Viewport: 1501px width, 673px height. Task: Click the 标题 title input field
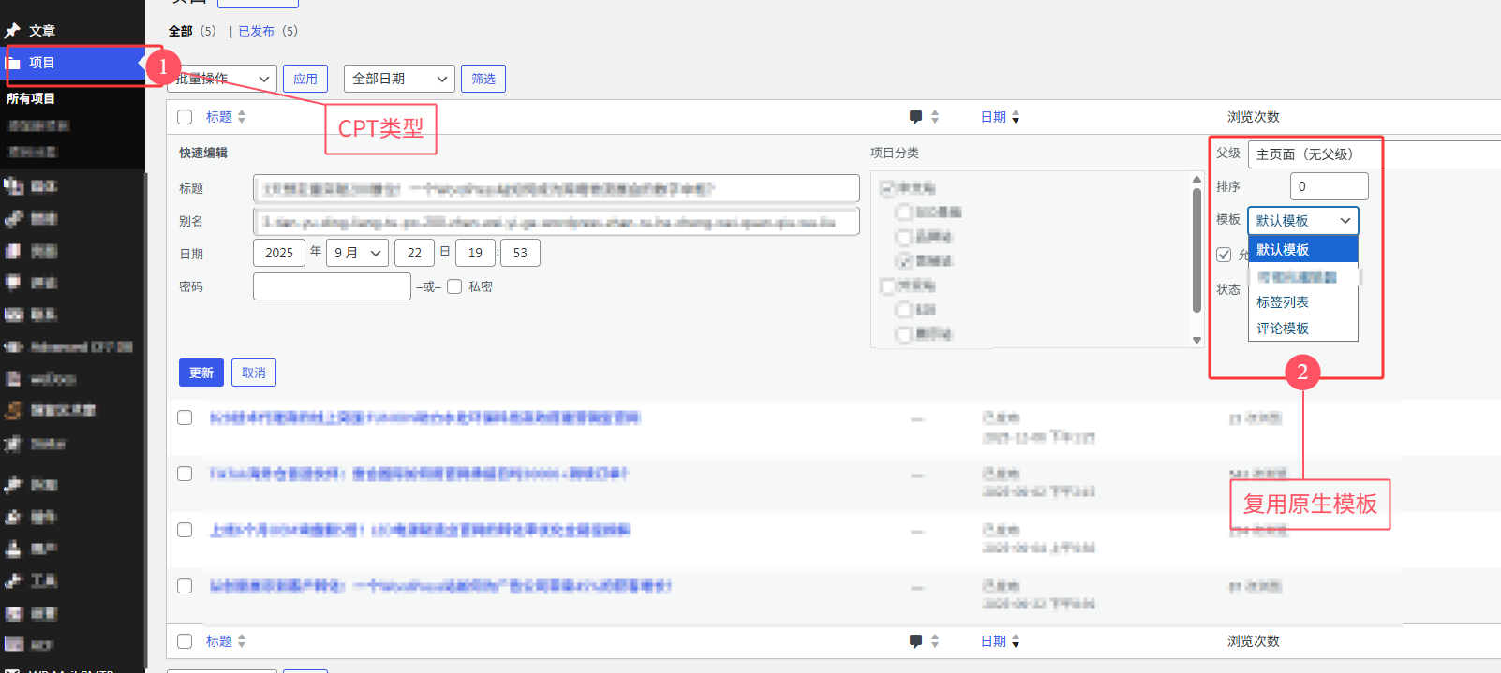[x=557, y=188]
